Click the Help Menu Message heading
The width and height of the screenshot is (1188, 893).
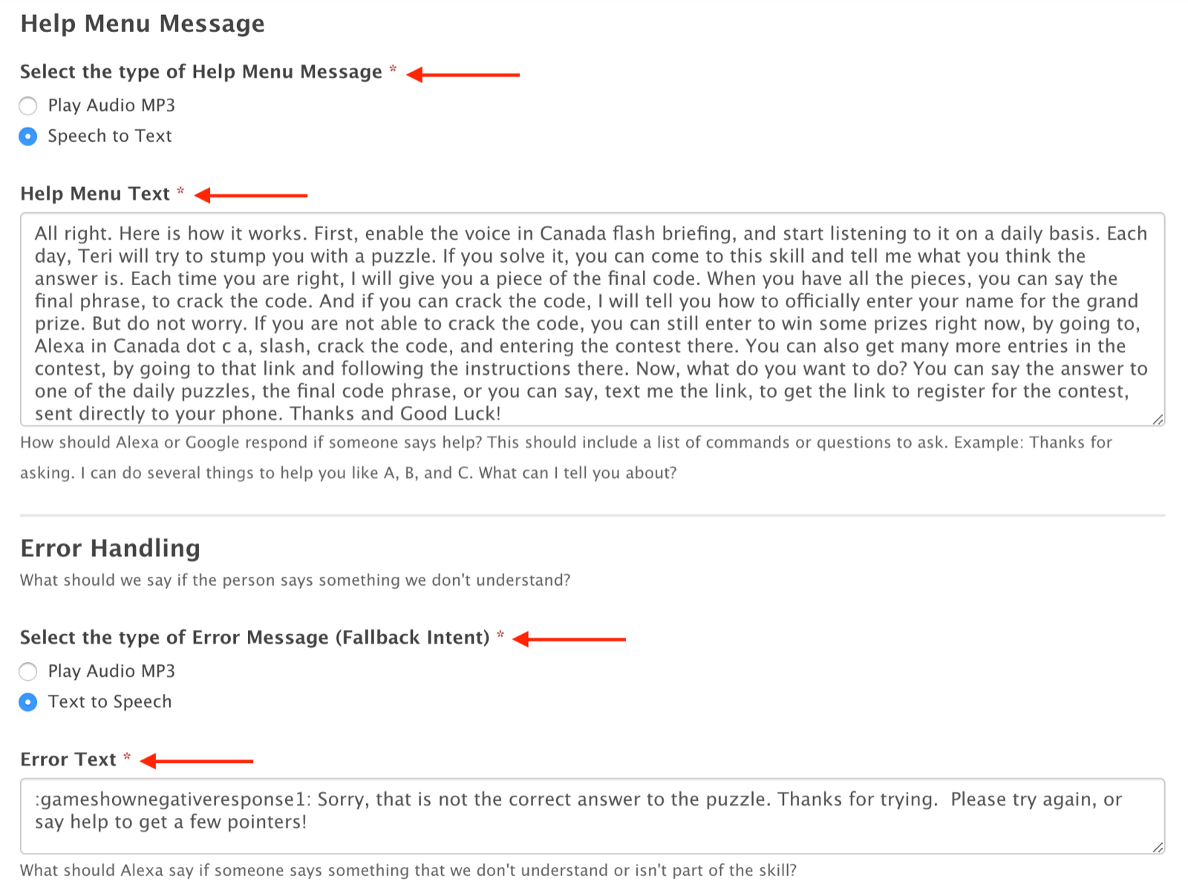(x=142, y=23)
